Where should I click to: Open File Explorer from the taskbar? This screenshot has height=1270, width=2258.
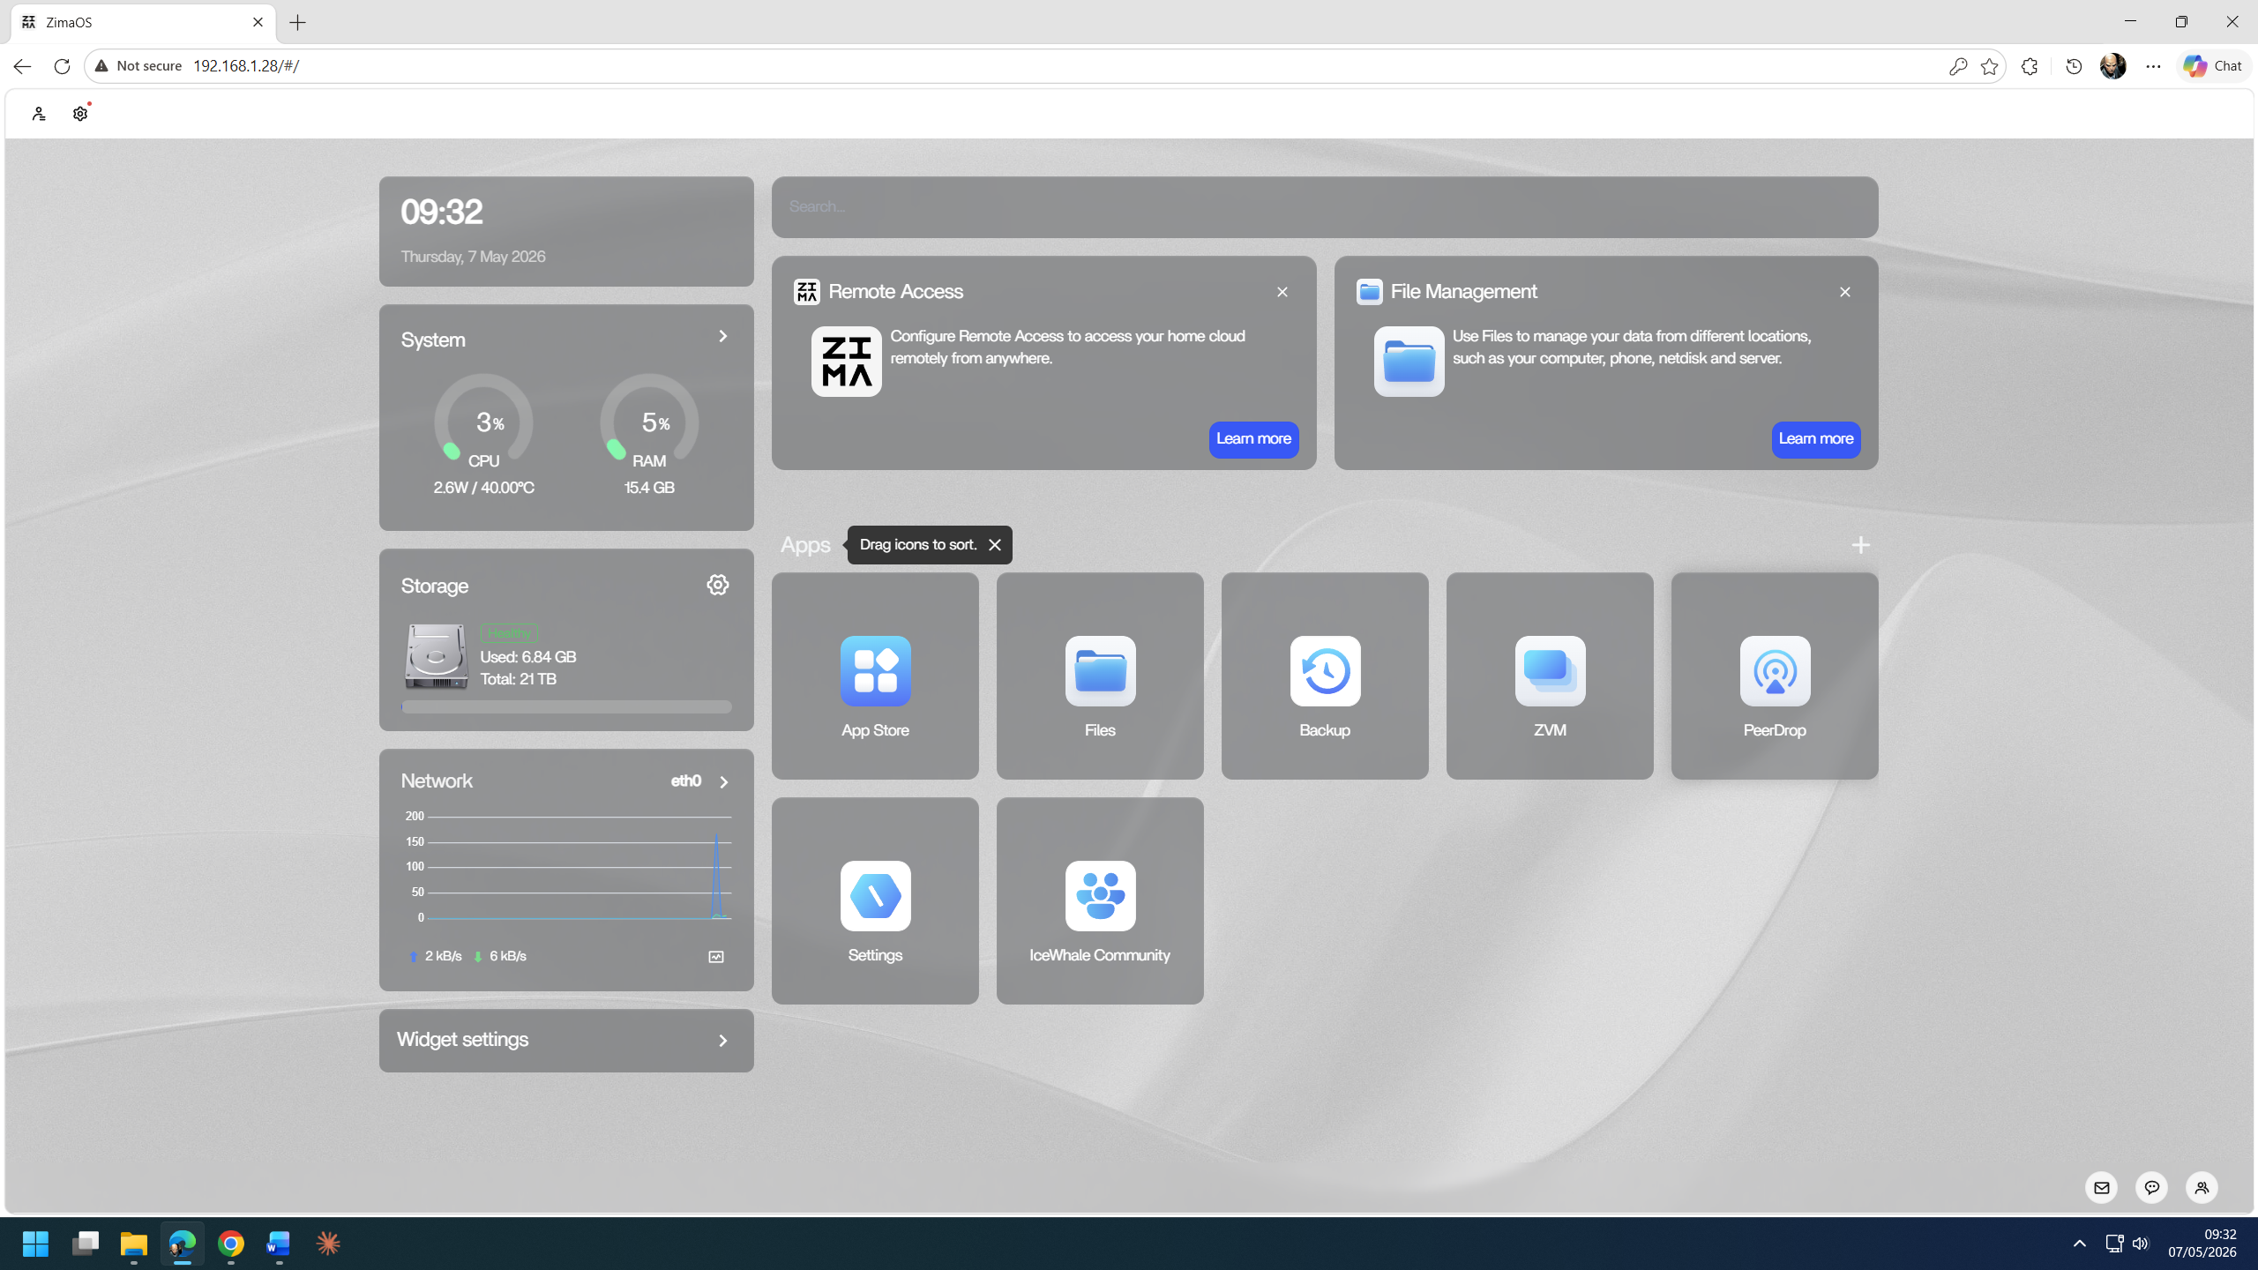tap(133, 1244)
